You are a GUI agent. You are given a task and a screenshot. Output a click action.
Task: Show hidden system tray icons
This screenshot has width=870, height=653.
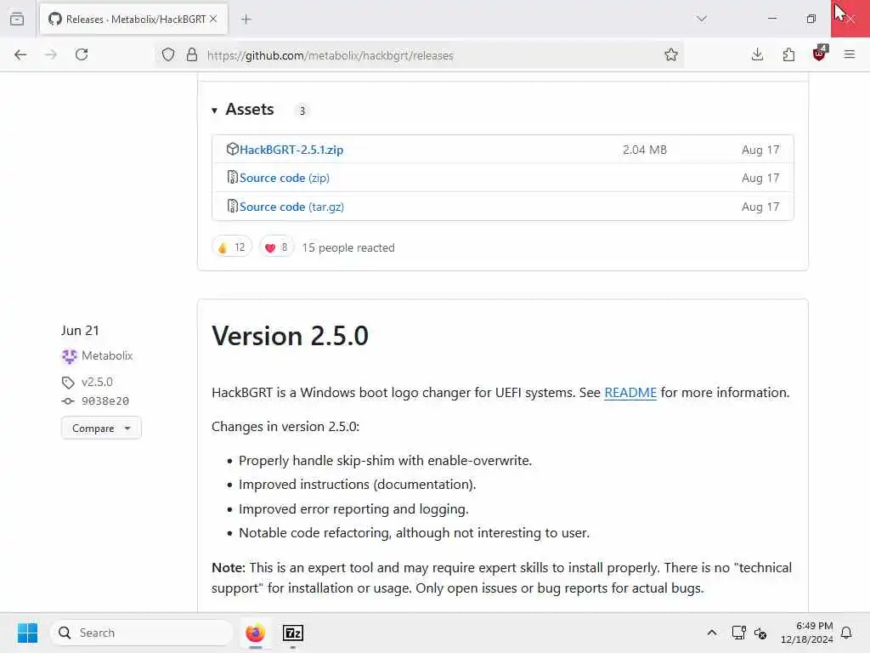(712, 633)
